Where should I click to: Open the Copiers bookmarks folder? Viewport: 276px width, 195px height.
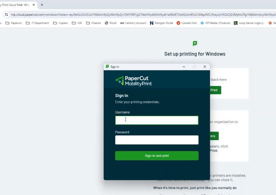tap(60, 23)
